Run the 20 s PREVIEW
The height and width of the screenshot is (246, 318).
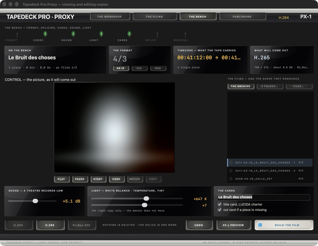234,225
